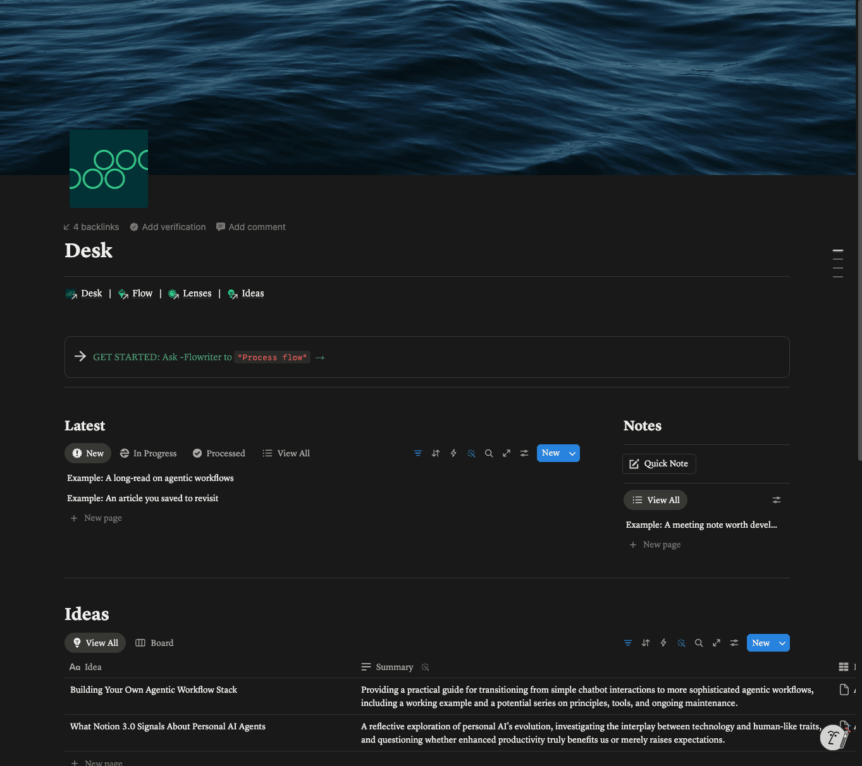862x766 pixels.
Task: Open view settings icon in Notes section
Action: tap(777, 500)
